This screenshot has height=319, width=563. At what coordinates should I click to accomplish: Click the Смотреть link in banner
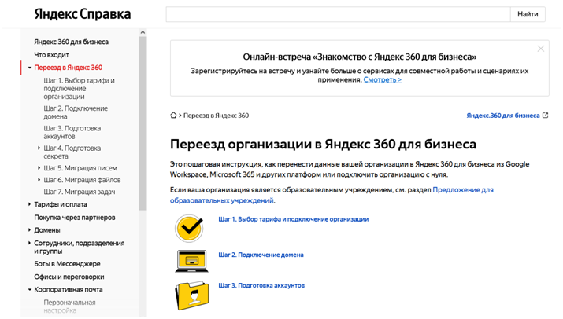point(383,80)
